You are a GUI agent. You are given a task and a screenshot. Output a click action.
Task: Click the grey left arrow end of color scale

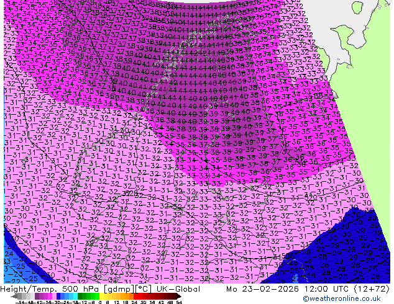(x=14, y=297)
